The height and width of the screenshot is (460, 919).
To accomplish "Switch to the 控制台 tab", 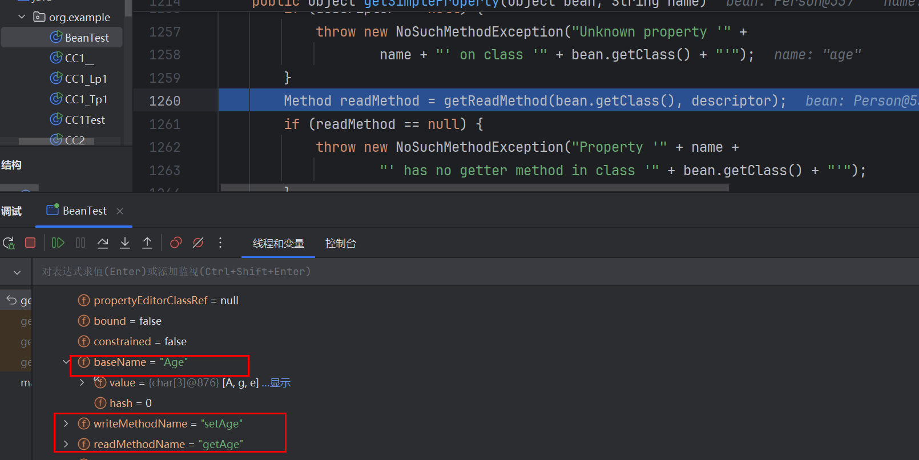I will pos(340,244).
